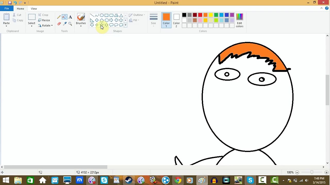Viewport: 330px width, 185px height.
Task: Choose the Rounded rectangle shape
Action: coord(111,15)
